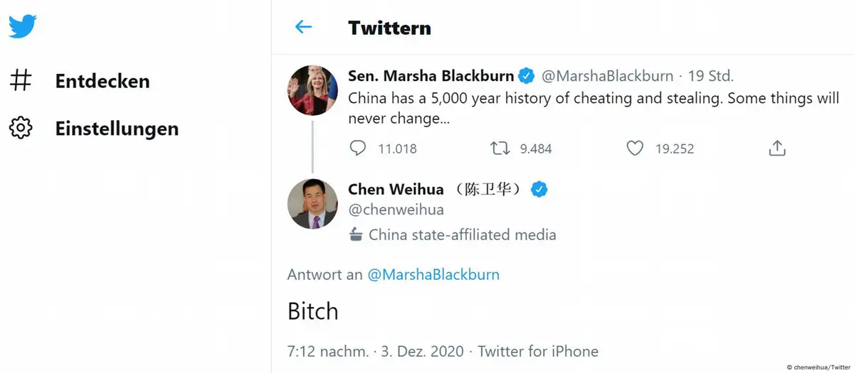Share the tweet via the upload icon
Screen dimensions: 854x373
pos(777,148)
